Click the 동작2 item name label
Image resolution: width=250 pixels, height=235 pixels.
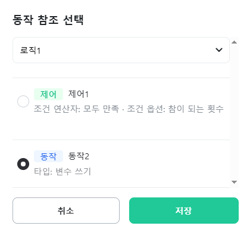click(79, 156)
